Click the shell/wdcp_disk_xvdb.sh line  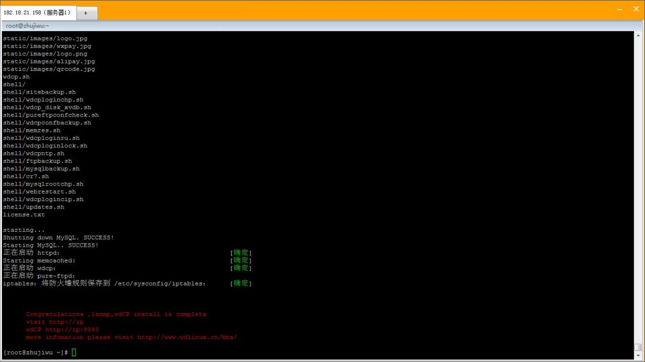(47, 108)
